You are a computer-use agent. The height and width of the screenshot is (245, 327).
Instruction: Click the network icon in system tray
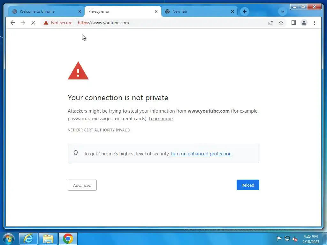(287, 239)
